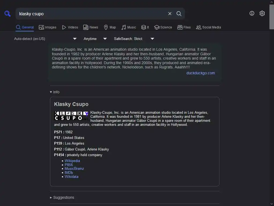274x206 pixels.
Task: Click the IT layers icon
Action: click(143, 27)
